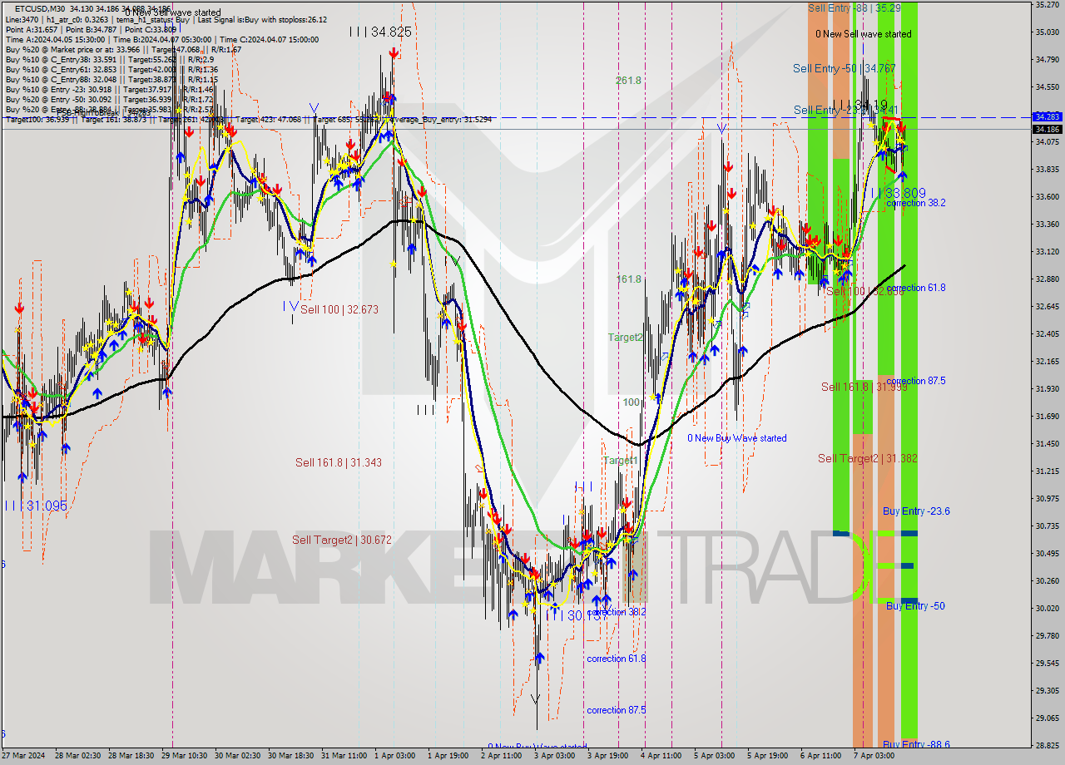The image size is (1065, 765).
Task: Select the 0 New Buy Wave started text
Action: (x=736, y=438)
